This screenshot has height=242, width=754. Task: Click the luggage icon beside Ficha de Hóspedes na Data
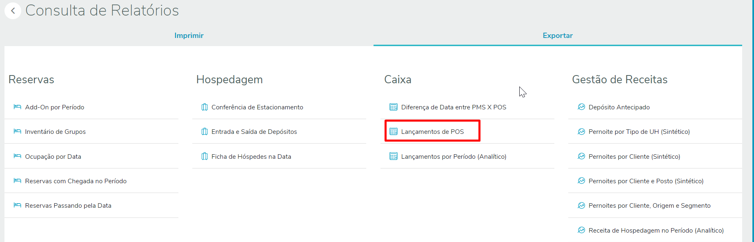coord(205,156)
